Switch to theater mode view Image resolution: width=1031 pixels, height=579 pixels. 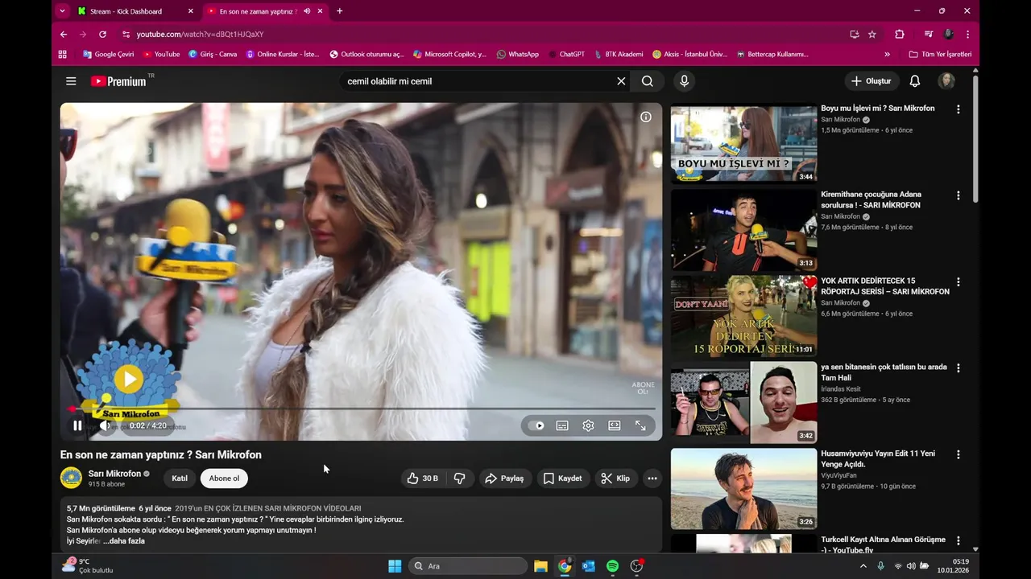pos(615,425)
